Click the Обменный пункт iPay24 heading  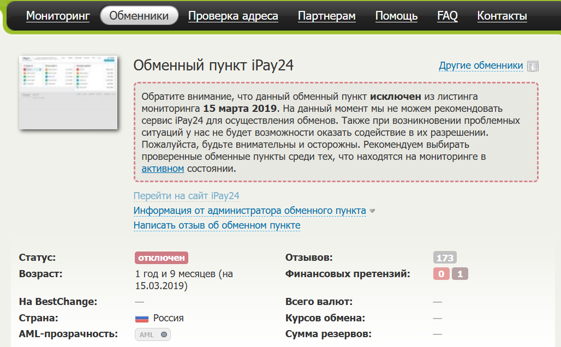[213, 65]
